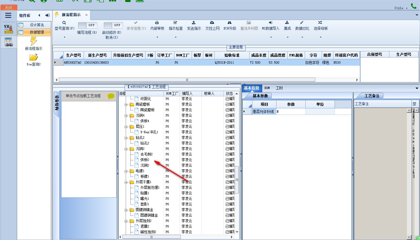Select the 板镀1 tree node
420x240 pixels.
(145, 177)
